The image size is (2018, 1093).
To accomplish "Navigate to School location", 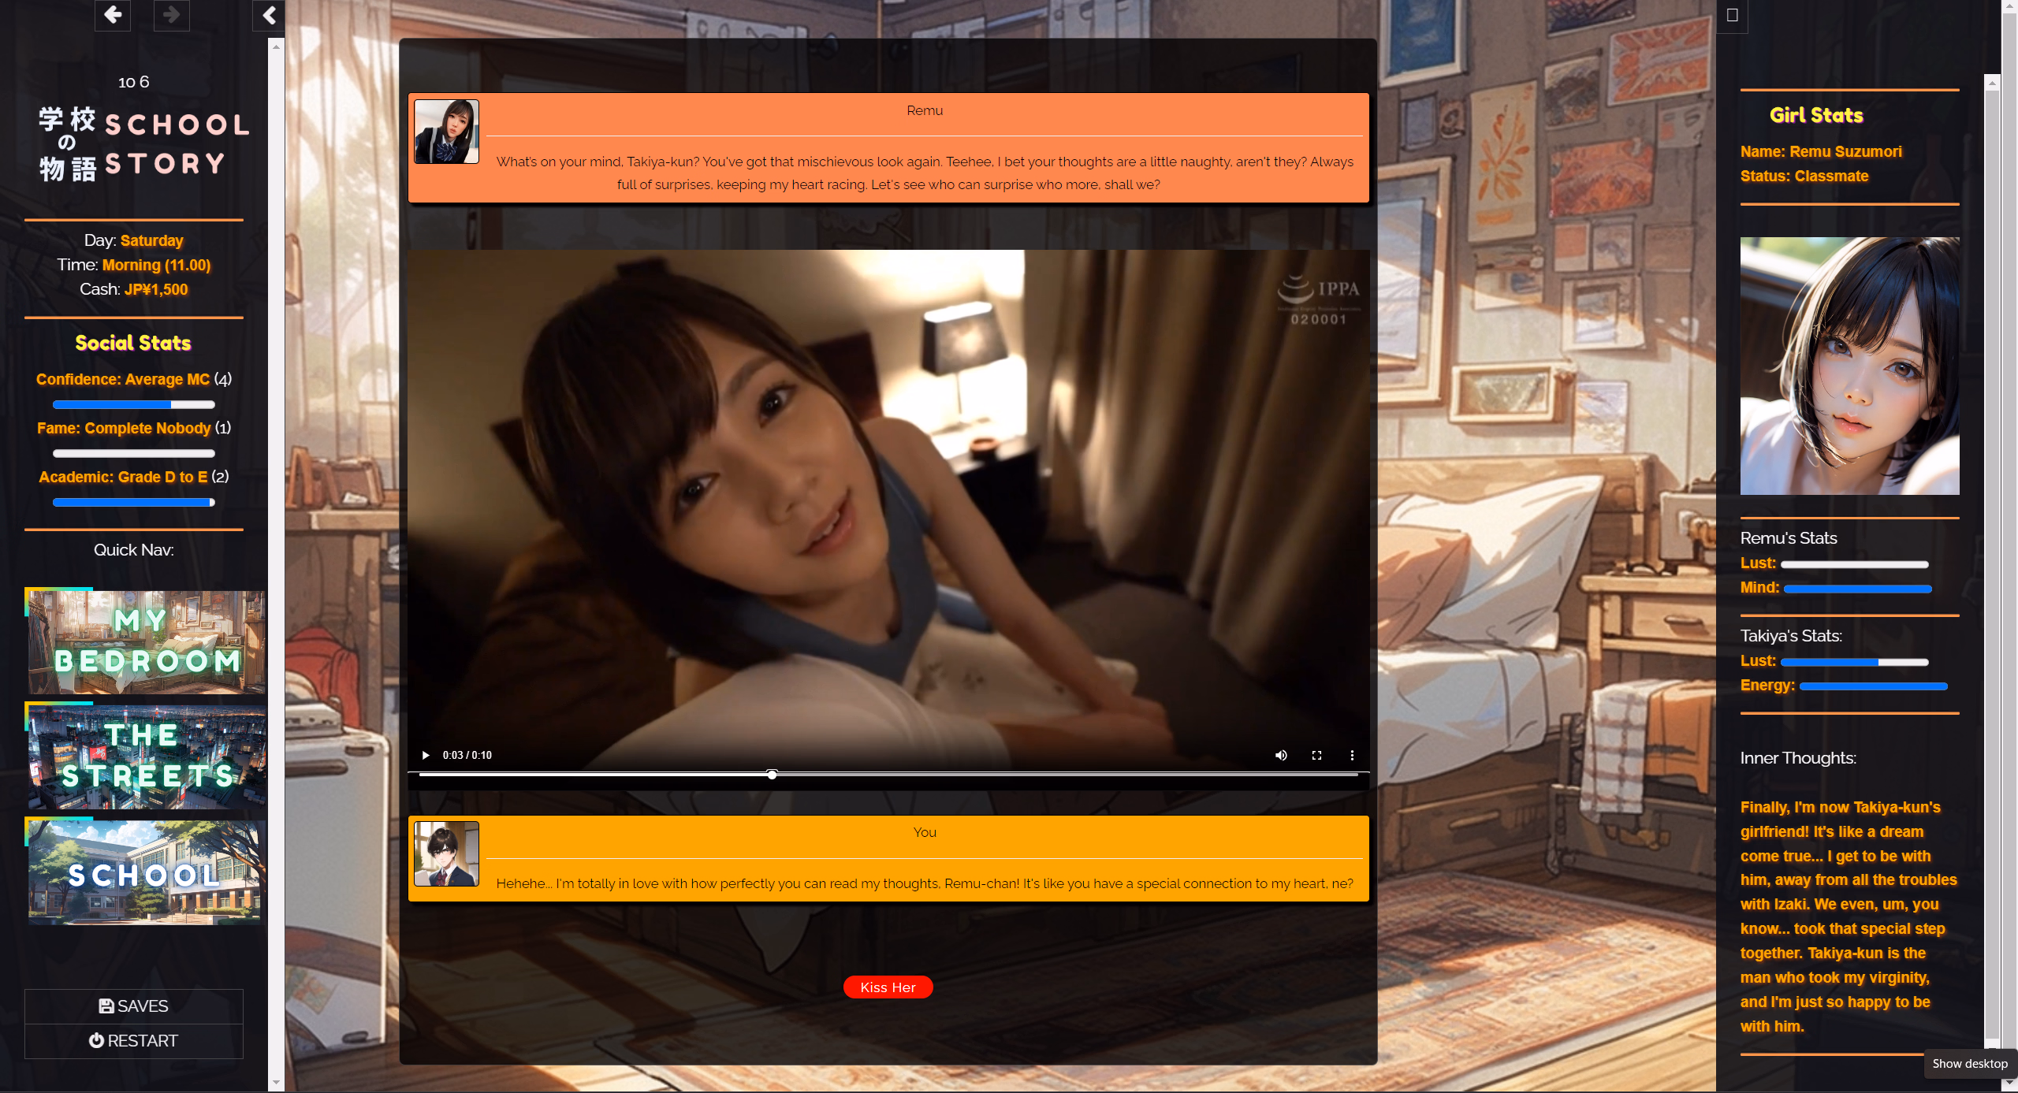I will pyautogui.click(x=147, y=872).
